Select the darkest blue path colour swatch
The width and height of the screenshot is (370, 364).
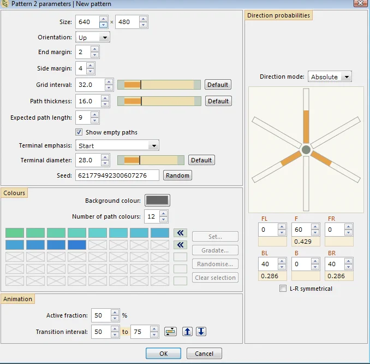pyautogui.click(x=77, y=245)
